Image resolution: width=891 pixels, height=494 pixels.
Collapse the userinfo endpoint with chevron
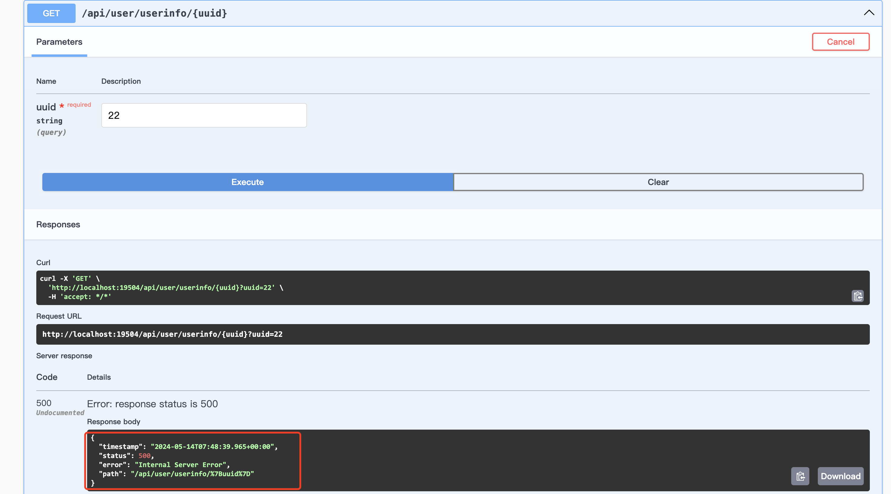(869, 13)
